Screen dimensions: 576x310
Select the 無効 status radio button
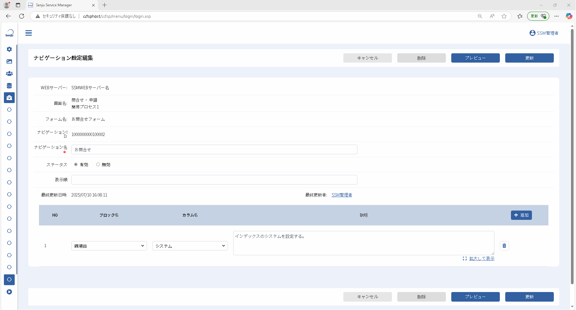point(98,164)
